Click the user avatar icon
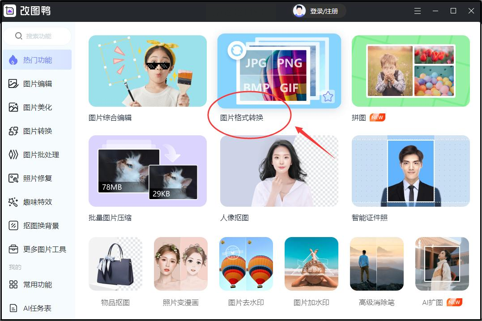 point(299,11)
